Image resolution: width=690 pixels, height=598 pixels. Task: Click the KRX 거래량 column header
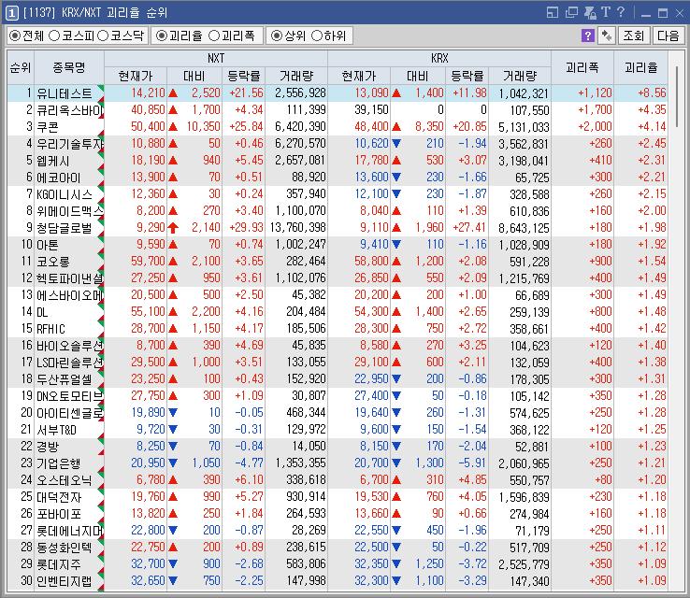coord(520,76)
